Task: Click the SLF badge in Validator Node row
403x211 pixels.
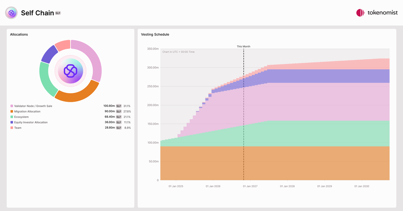Action: coord(119,106)
